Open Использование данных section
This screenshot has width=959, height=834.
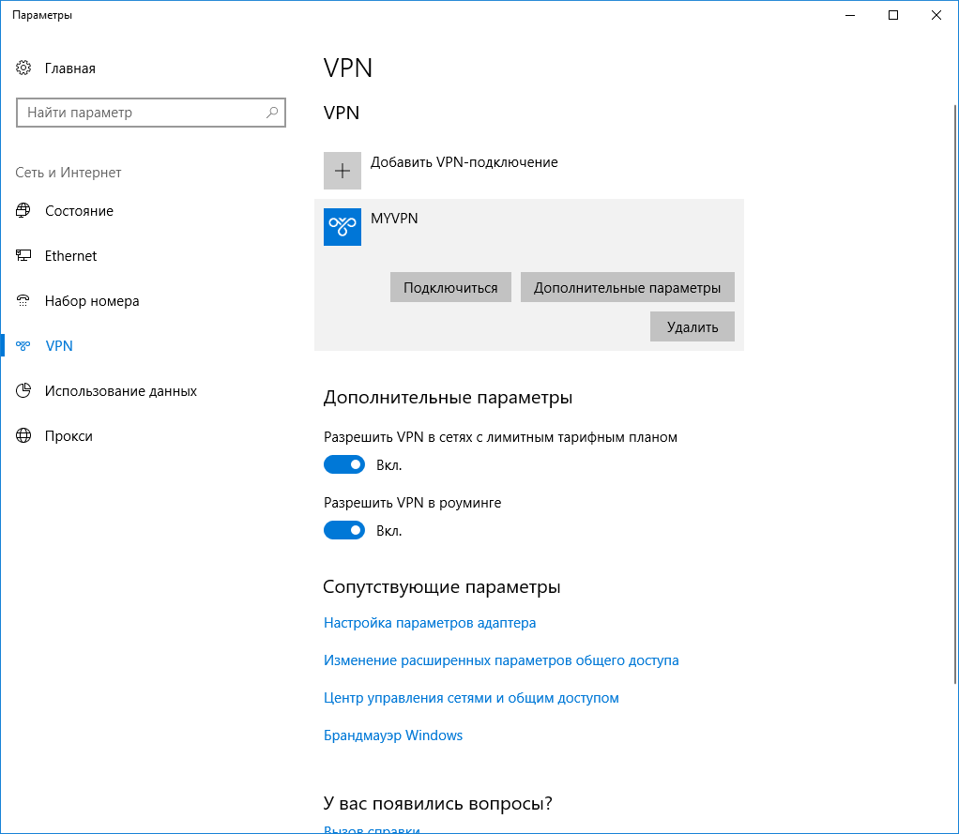pos(120,390)
